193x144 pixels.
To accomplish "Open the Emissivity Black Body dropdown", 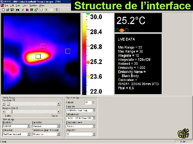I will pyautogui.click(x=81, y=110).
